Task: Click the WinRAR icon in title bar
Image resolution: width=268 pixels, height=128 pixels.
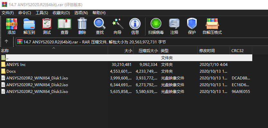Action: coord(4,5)
